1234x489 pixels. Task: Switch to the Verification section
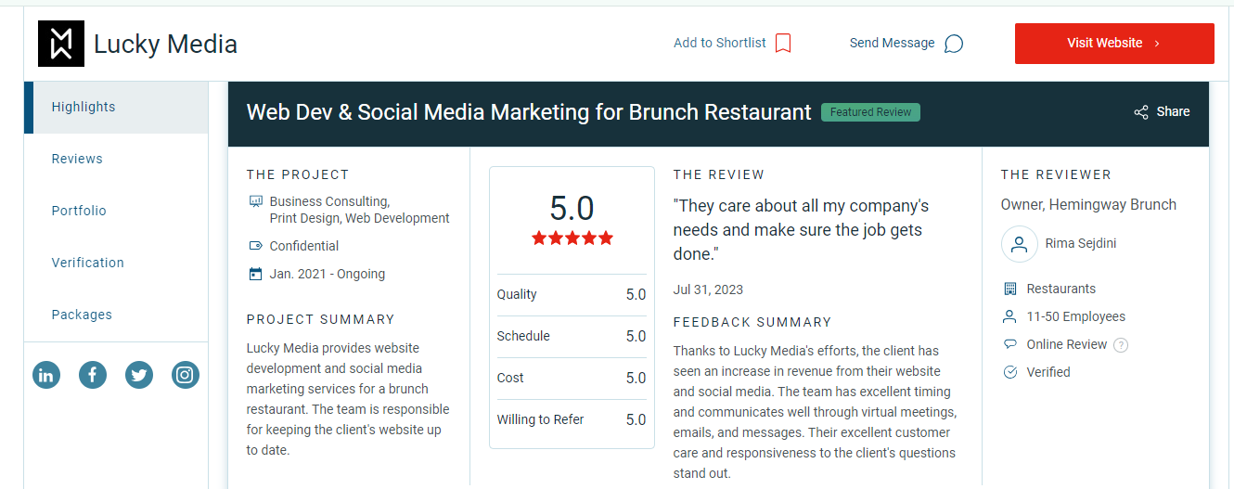click(x=116, y=263)
